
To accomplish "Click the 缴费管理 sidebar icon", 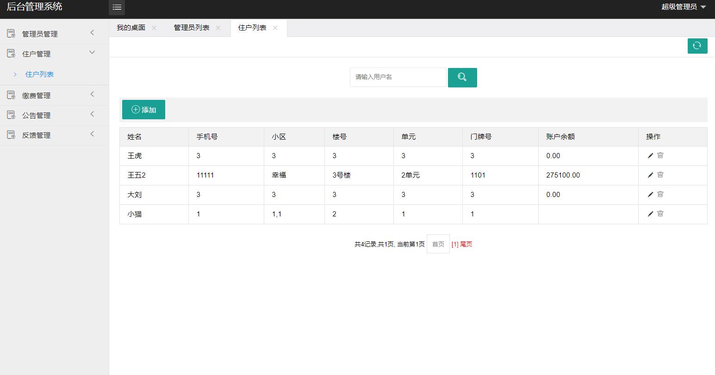I will tap(11, 94).
